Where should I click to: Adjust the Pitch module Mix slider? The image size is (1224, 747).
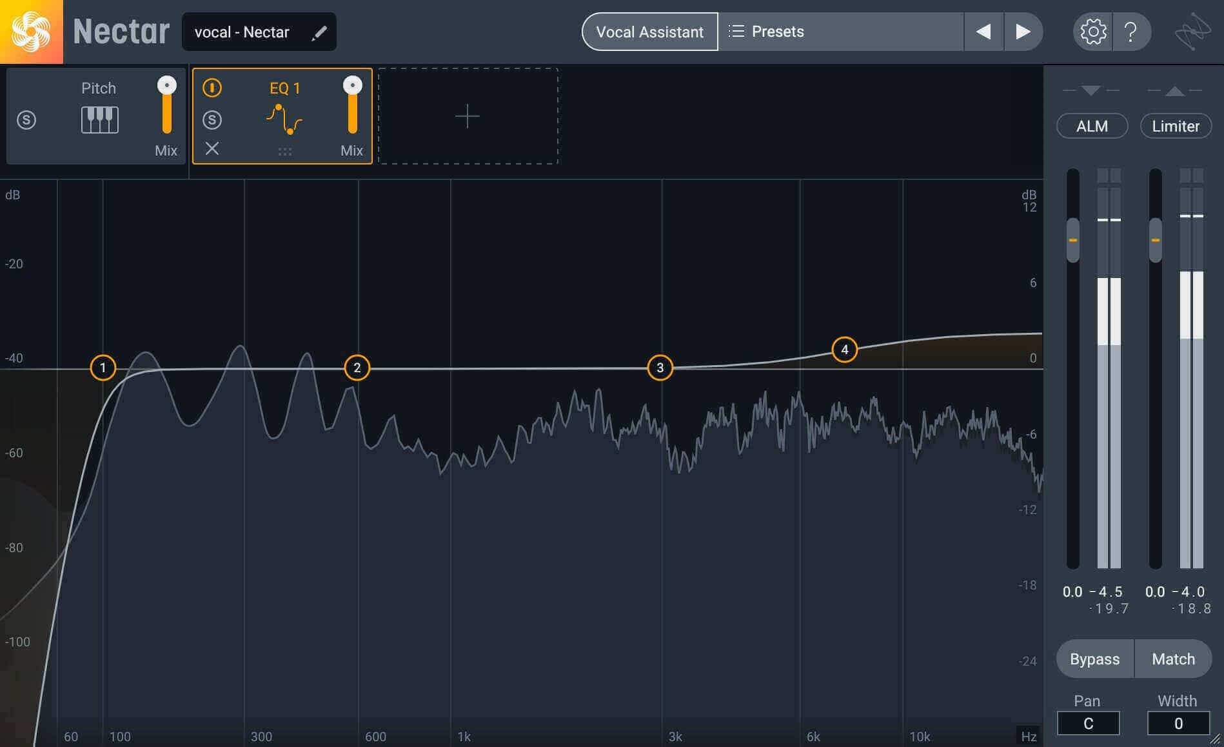[167, 105]
